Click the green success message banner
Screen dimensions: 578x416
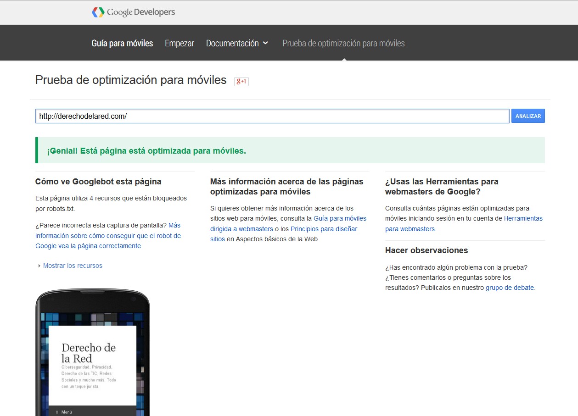290,150
